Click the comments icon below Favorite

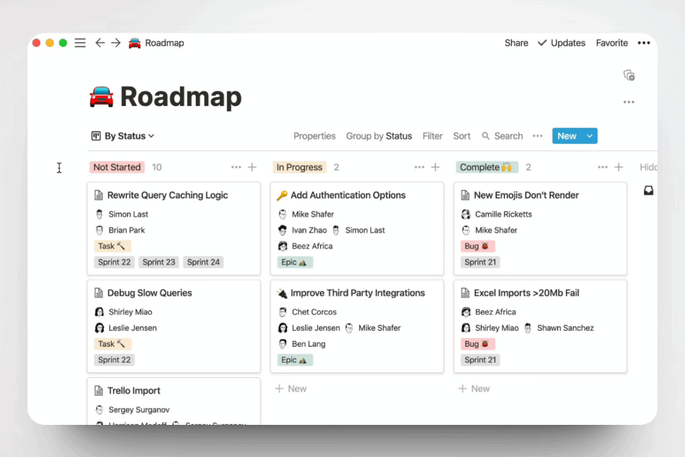pos(629,76)
